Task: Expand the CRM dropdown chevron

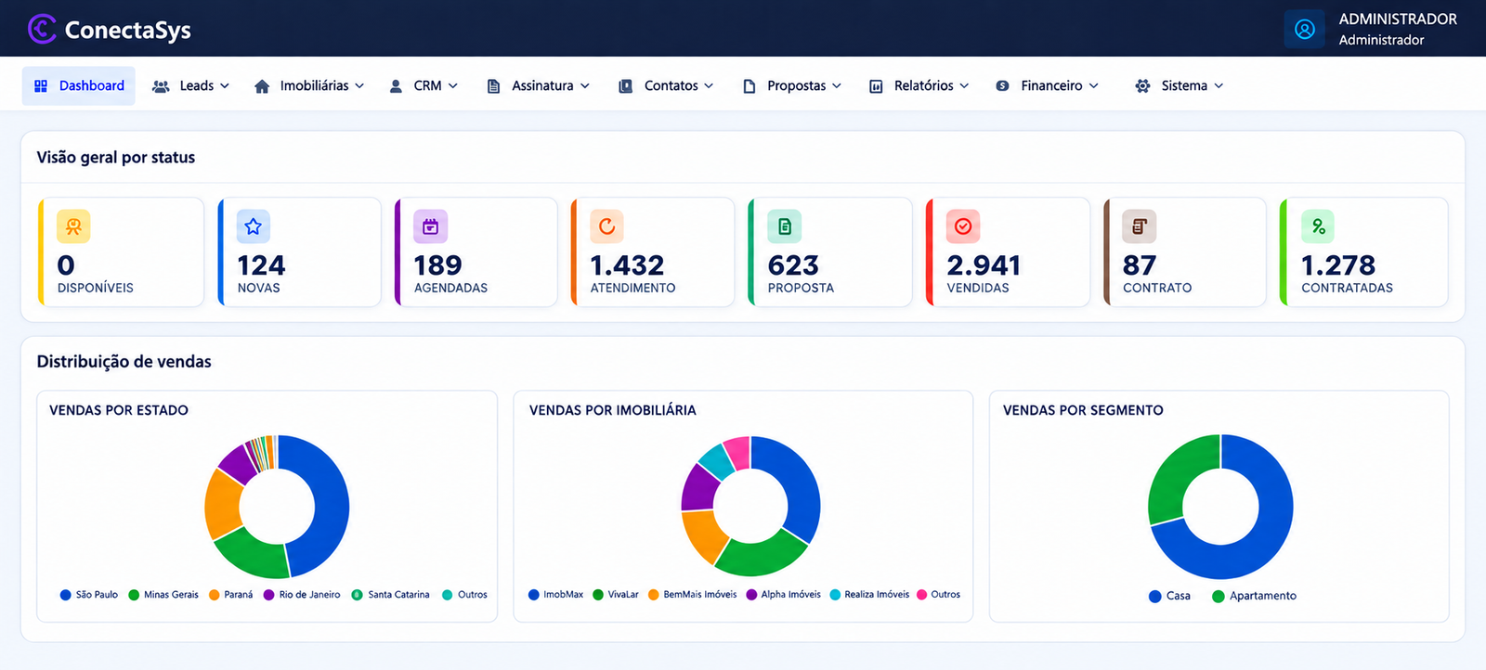Action: [453, 86]
